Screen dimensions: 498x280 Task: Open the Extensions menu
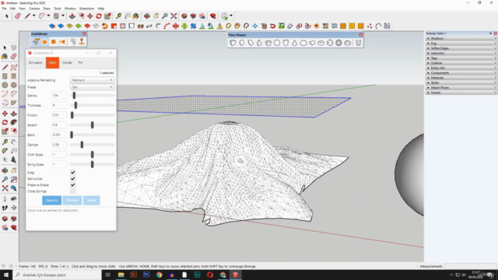(86, 9)
